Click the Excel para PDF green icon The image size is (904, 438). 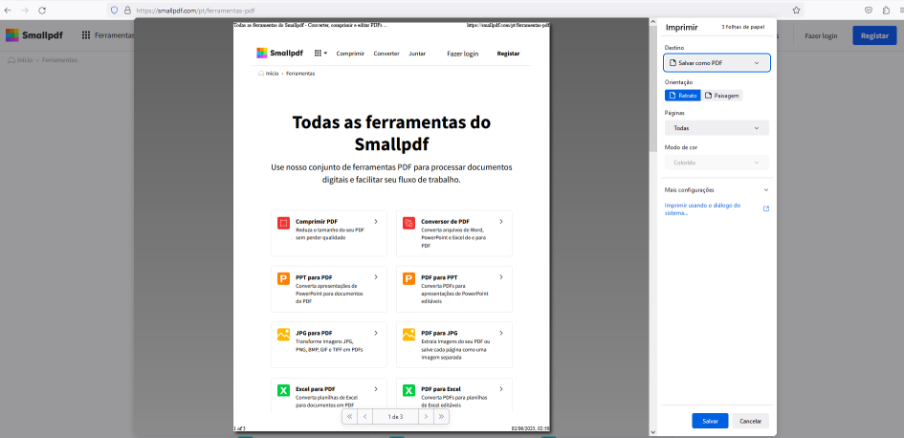(x=283, y=391)
